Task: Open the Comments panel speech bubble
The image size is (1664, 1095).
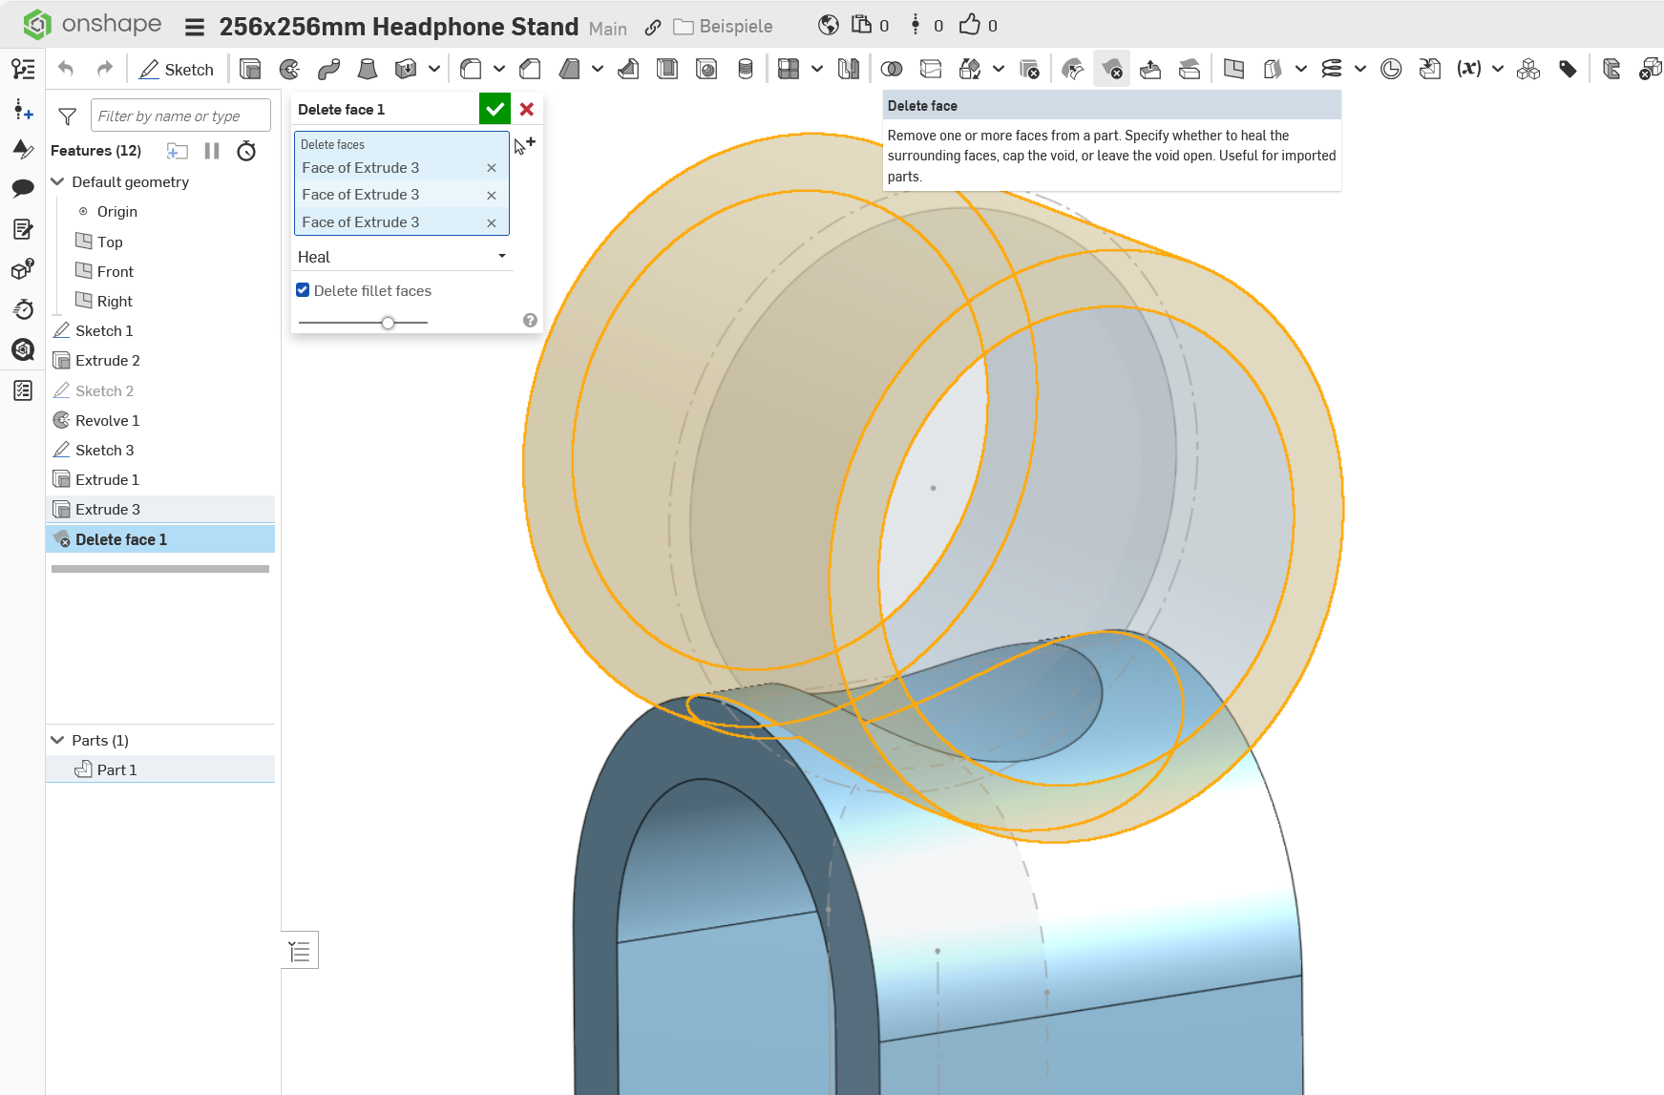Action: [23, 188]
